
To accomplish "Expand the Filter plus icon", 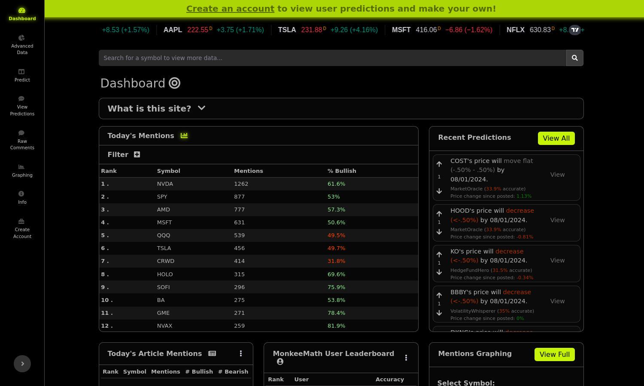I will pos(137,154).
